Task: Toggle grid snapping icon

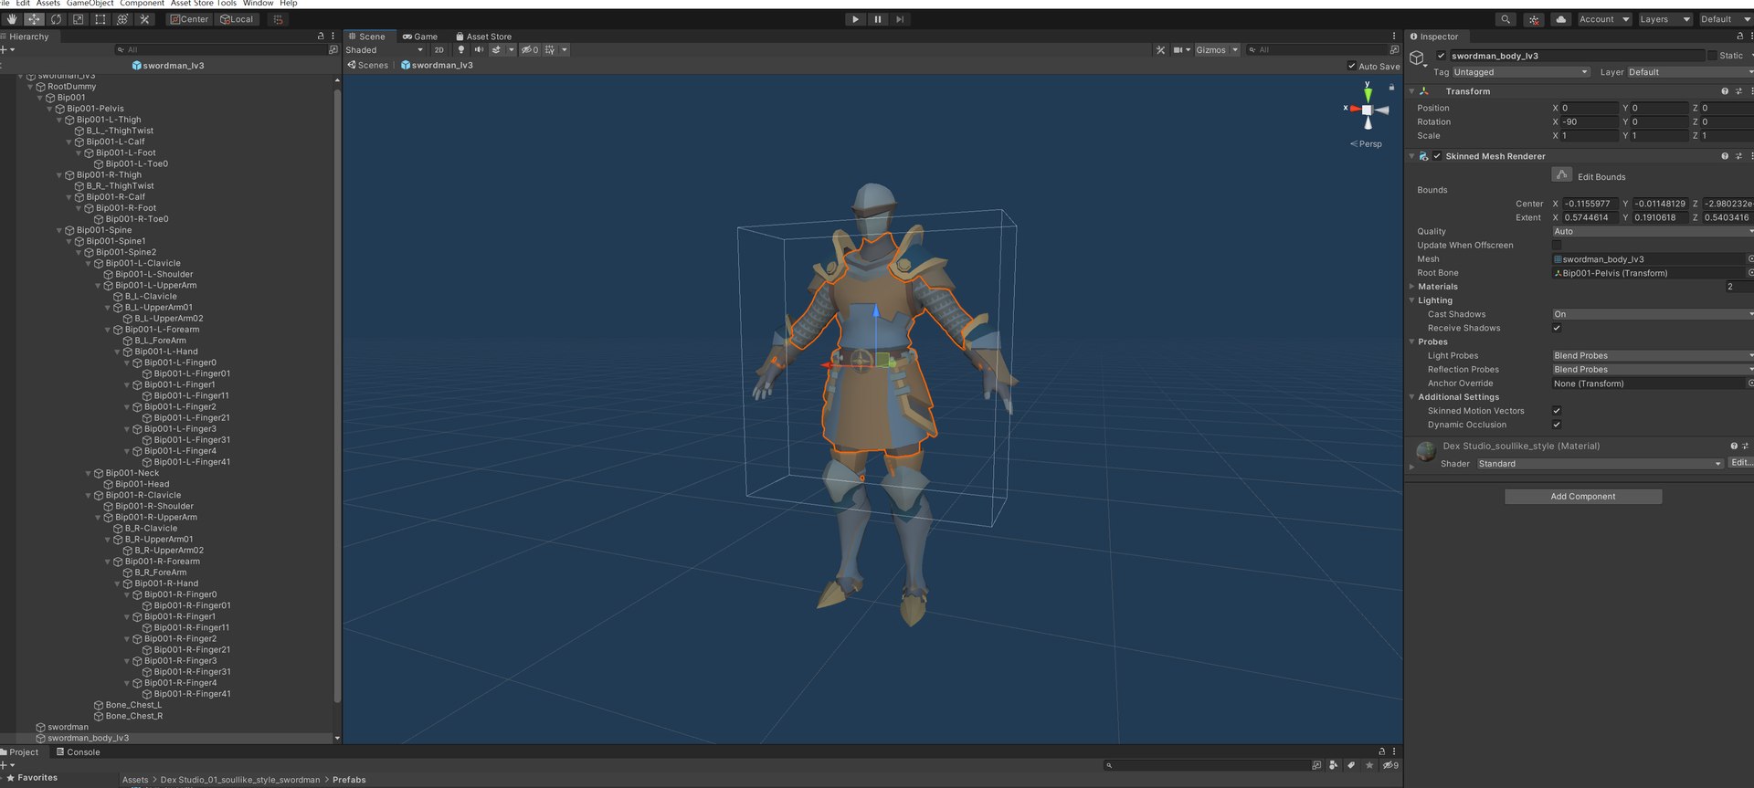Action: click(278, 19)
